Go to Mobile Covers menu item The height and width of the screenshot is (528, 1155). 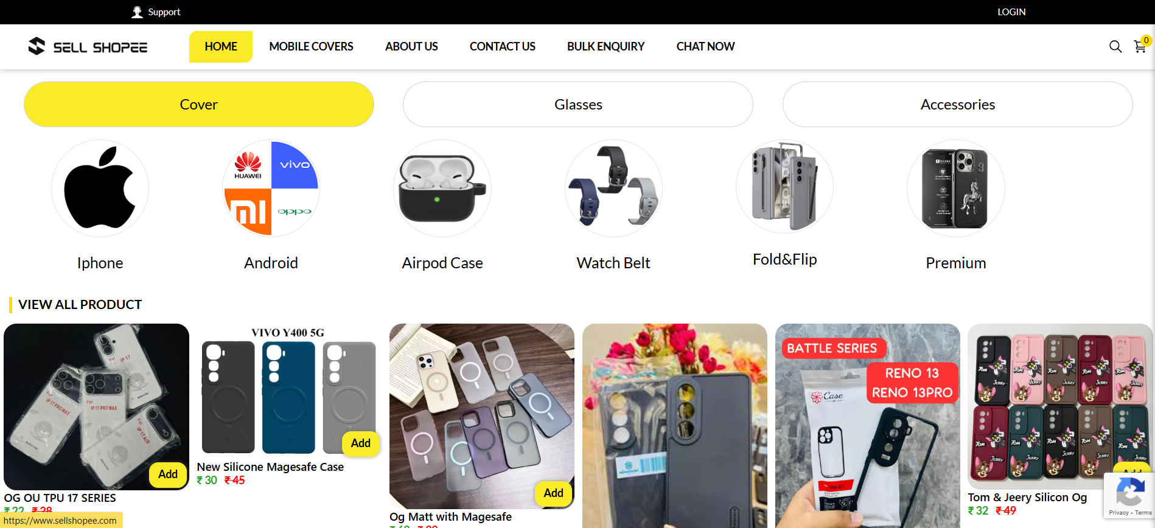coord(311,47)
